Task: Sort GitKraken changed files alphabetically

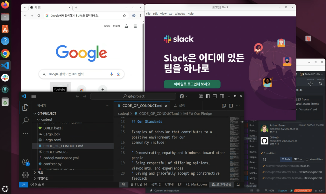Action: coord(265,159)
